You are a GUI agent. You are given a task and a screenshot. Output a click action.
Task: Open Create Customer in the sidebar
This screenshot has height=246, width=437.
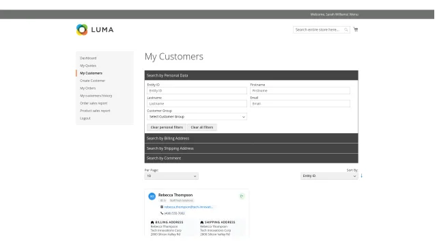coord(93,81)
